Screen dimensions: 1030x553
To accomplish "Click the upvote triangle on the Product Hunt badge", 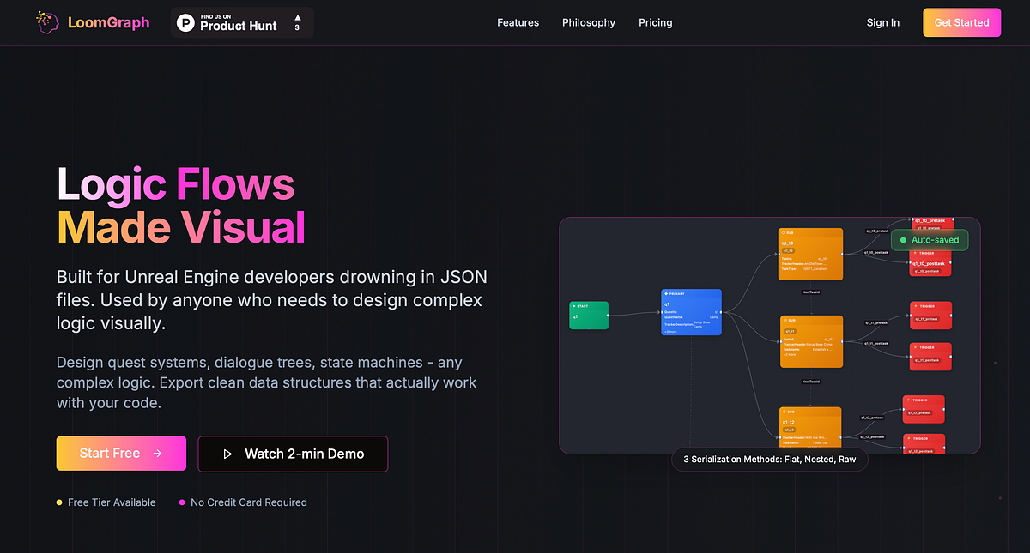I will coord(298,19).
